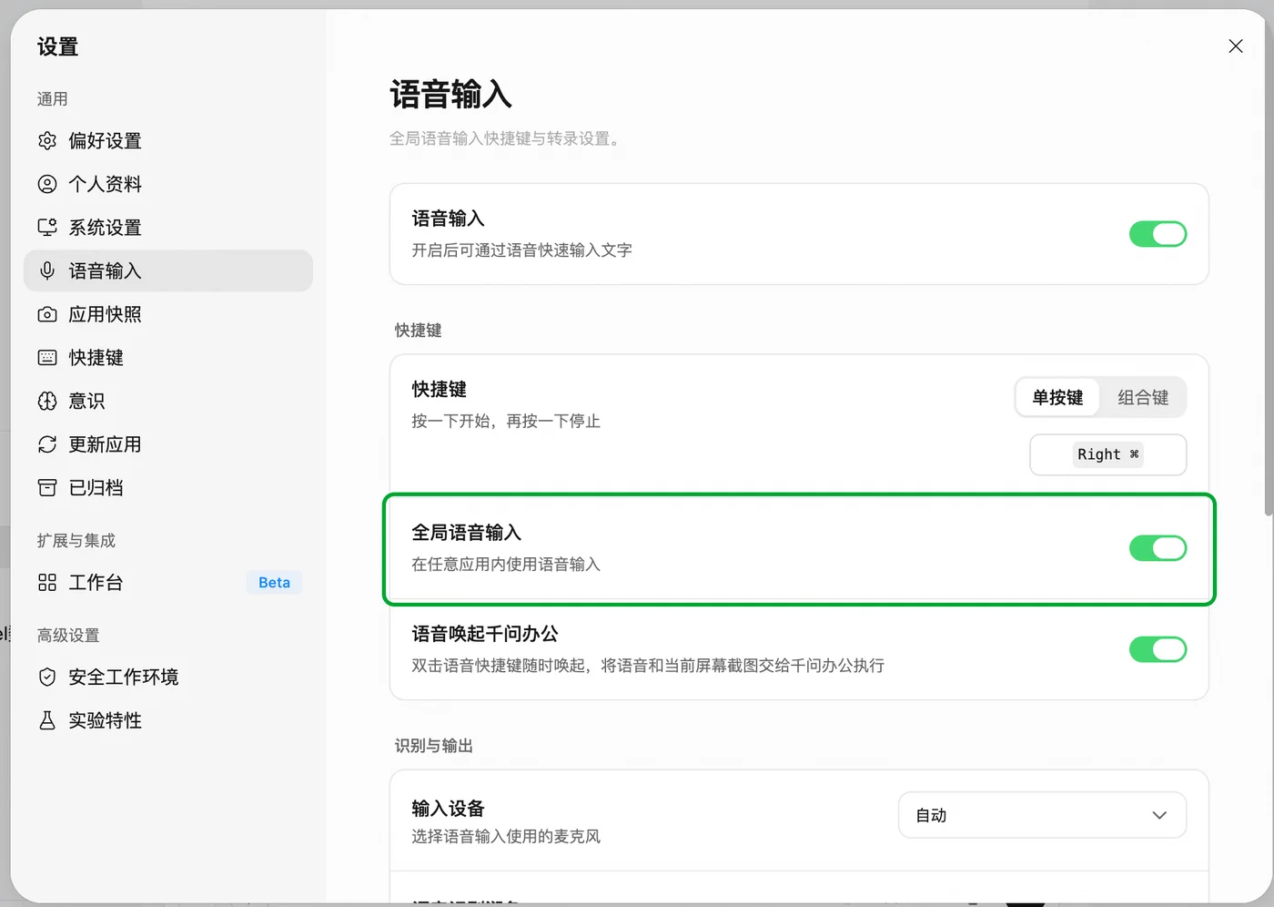This screenshot has width=1274, height=907.
Task: Click the 开启后可通过语音快速输入文字 description
Action: pos(521,250)
